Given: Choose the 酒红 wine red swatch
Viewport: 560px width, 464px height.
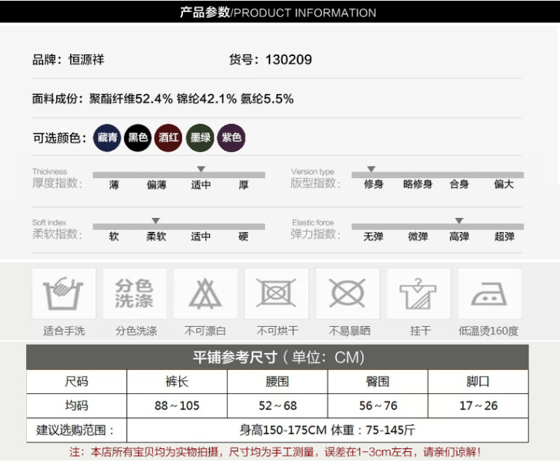Looking at the screenshot, I should tap(169, 138).
